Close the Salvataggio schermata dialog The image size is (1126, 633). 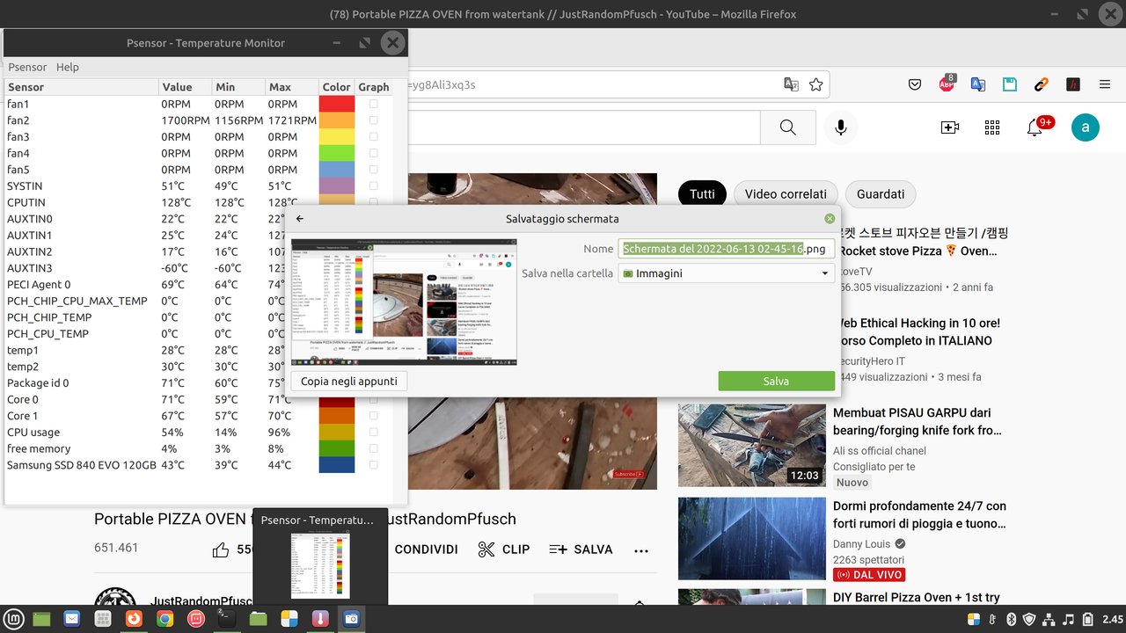tap(830, 219)
